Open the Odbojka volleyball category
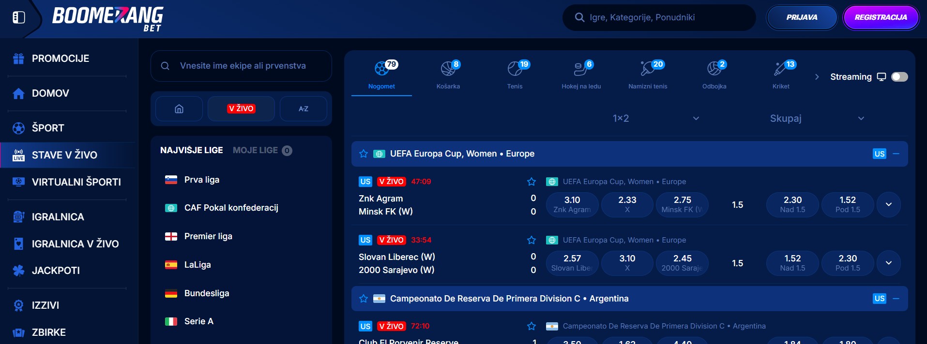 pyautogui.click(x=714, y=74)
